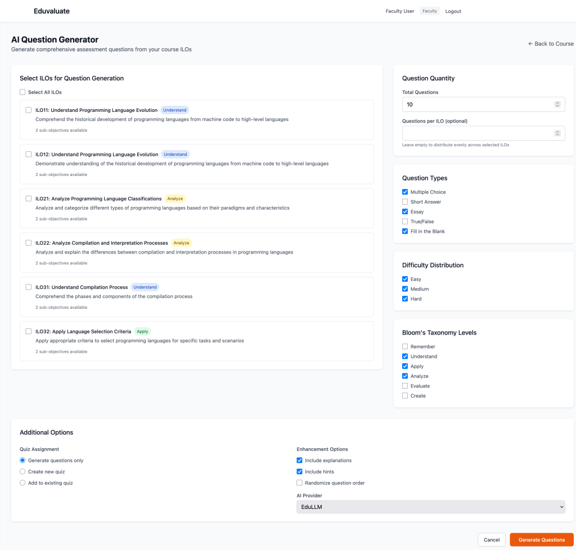Image resolution: width=576 pixels, height=550 pixels.
Task: Toggle Randomize question order
Action: [x=300, y=483]
